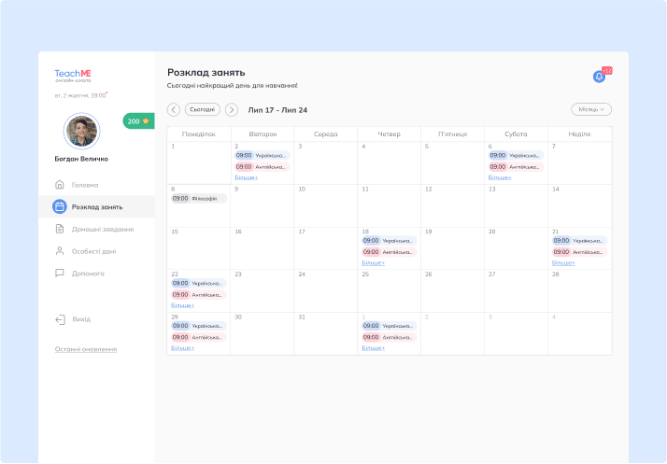The image size is (667, 464).
Task: Select Домашні завдання menu item
Action: click(103, 229)
